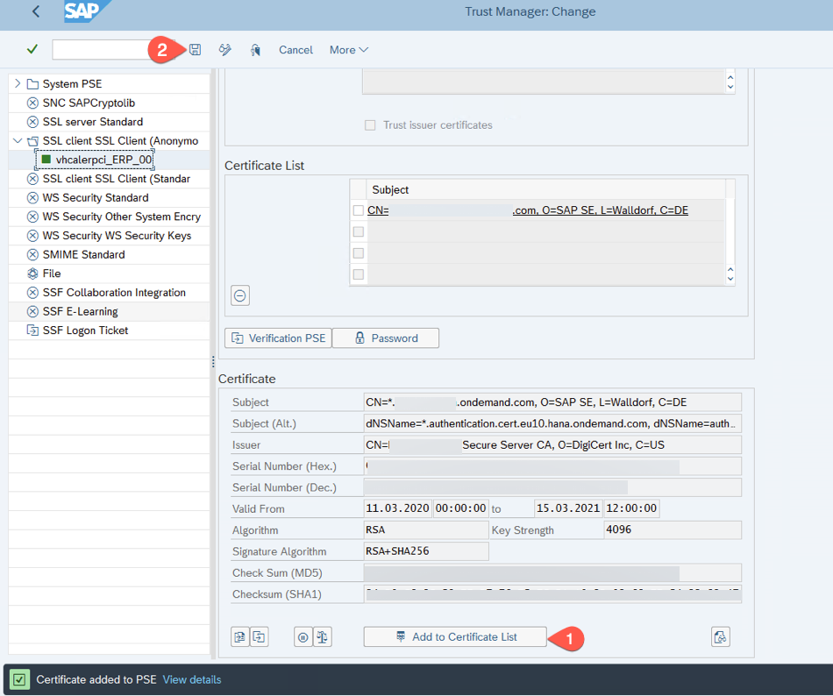Remove certificate with the minus icon
This screenshot has width=833, height=696.
click(240, 295)
